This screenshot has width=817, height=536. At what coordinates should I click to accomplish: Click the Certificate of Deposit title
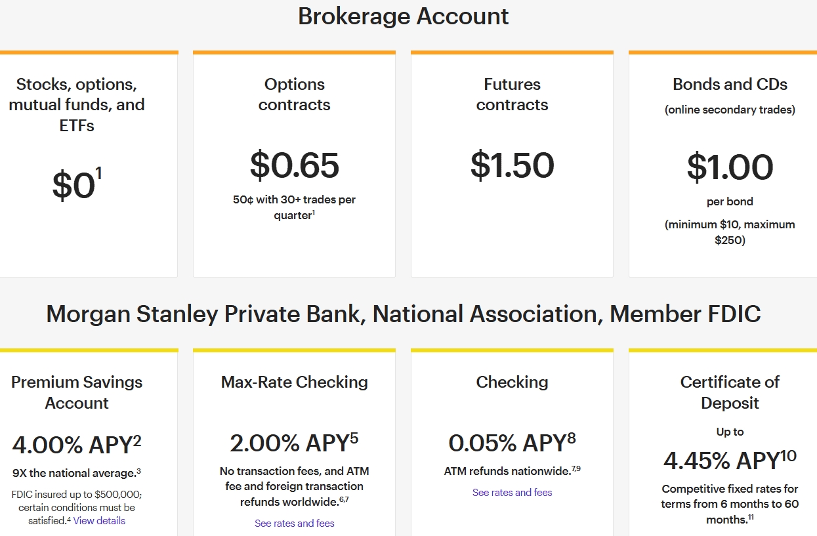coord(730,392)
